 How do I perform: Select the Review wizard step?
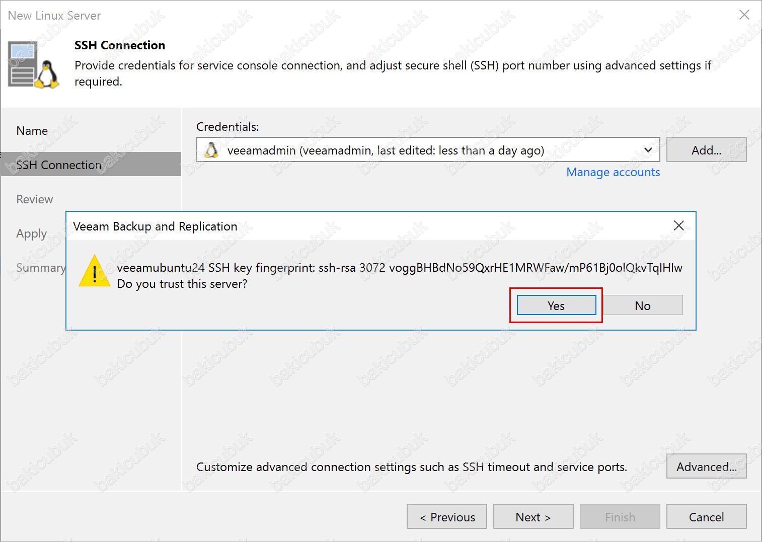35,199
